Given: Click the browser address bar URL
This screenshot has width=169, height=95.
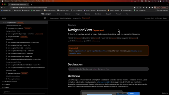Looking at the screenshot, I should [x=30, y=7].
